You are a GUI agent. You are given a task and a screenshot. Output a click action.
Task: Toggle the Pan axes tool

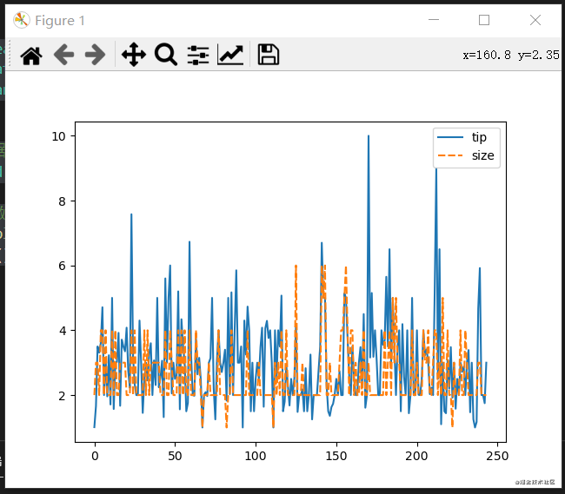click(133, 56)
